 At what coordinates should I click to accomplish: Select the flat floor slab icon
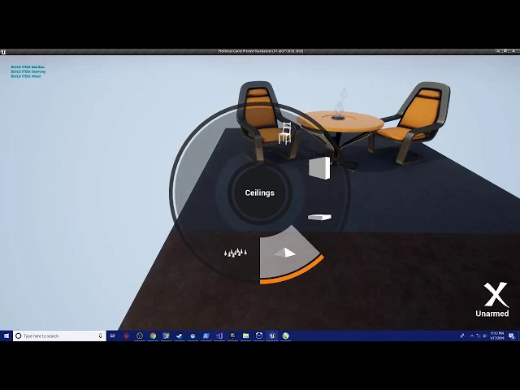click(x=319, y=217)
